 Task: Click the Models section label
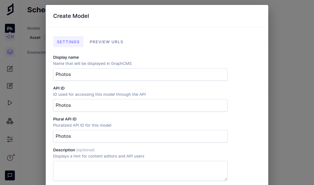[x=34, y=28]
